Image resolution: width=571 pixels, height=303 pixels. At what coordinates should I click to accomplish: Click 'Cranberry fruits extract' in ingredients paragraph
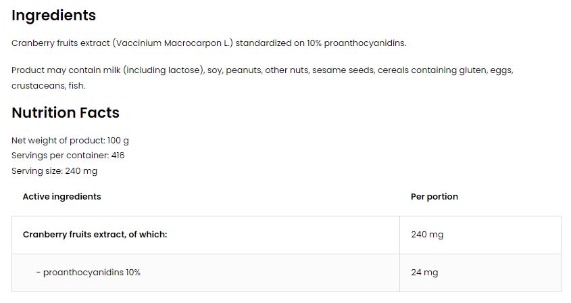[61, 43]
